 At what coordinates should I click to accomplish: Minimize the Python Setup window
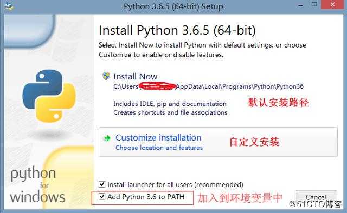coord(300,5)
